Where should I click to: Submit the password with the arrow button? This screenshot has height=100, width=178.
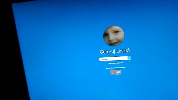pos(129,58)
